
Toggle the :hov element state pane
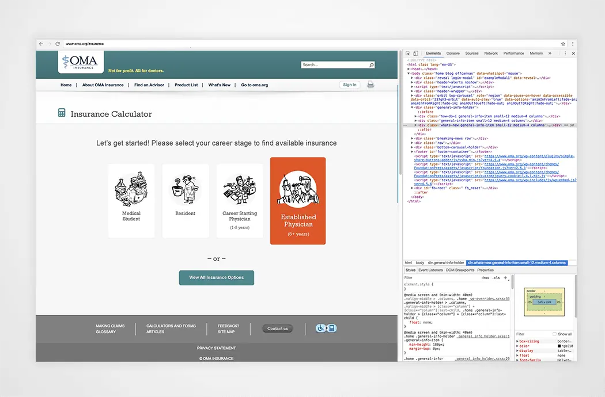[485, 277]
